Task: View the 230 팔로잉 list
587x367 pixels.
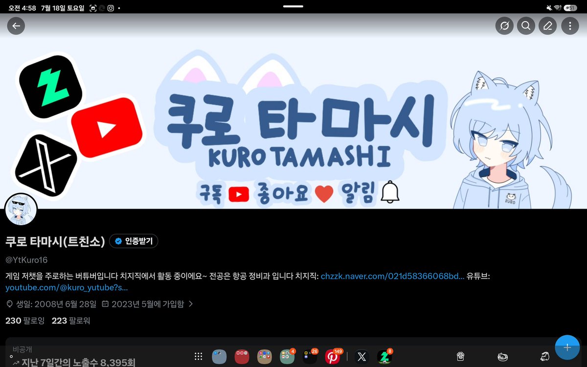Action: pyautogui.click(x=25, y=321)
